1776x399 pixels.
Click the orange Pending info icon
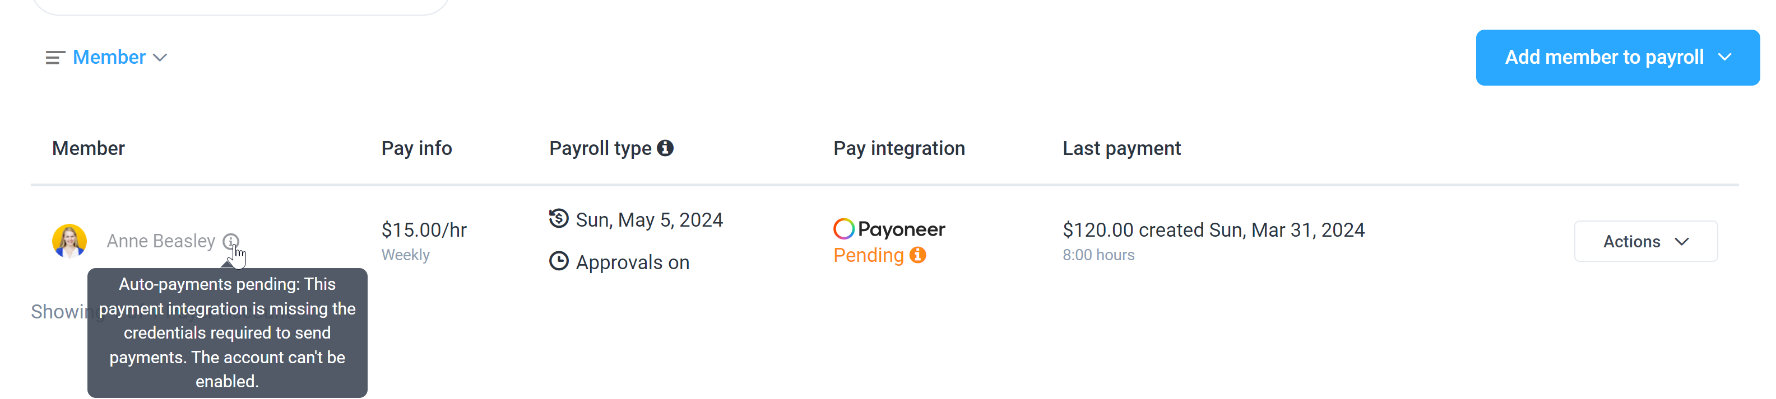click(917, 255)
